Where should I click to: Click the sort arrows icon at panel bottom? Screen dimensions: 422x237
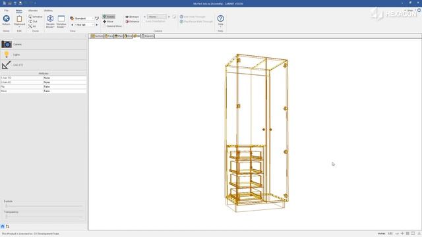[x=7, y=226]
